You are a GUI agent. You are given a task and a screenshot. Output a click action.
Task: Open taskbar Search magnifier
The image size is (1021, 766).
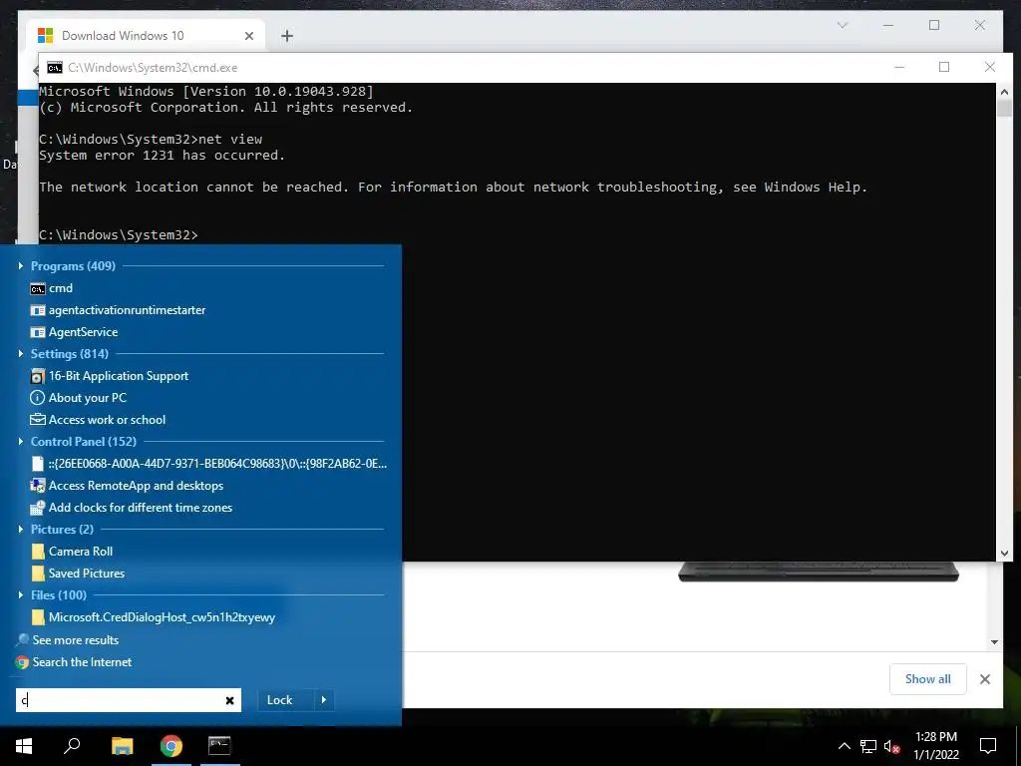click(x=72, y=746)
